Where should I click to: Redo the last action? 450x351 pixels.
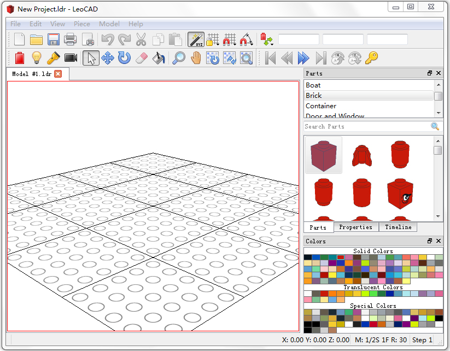click(x=125, y=39)
